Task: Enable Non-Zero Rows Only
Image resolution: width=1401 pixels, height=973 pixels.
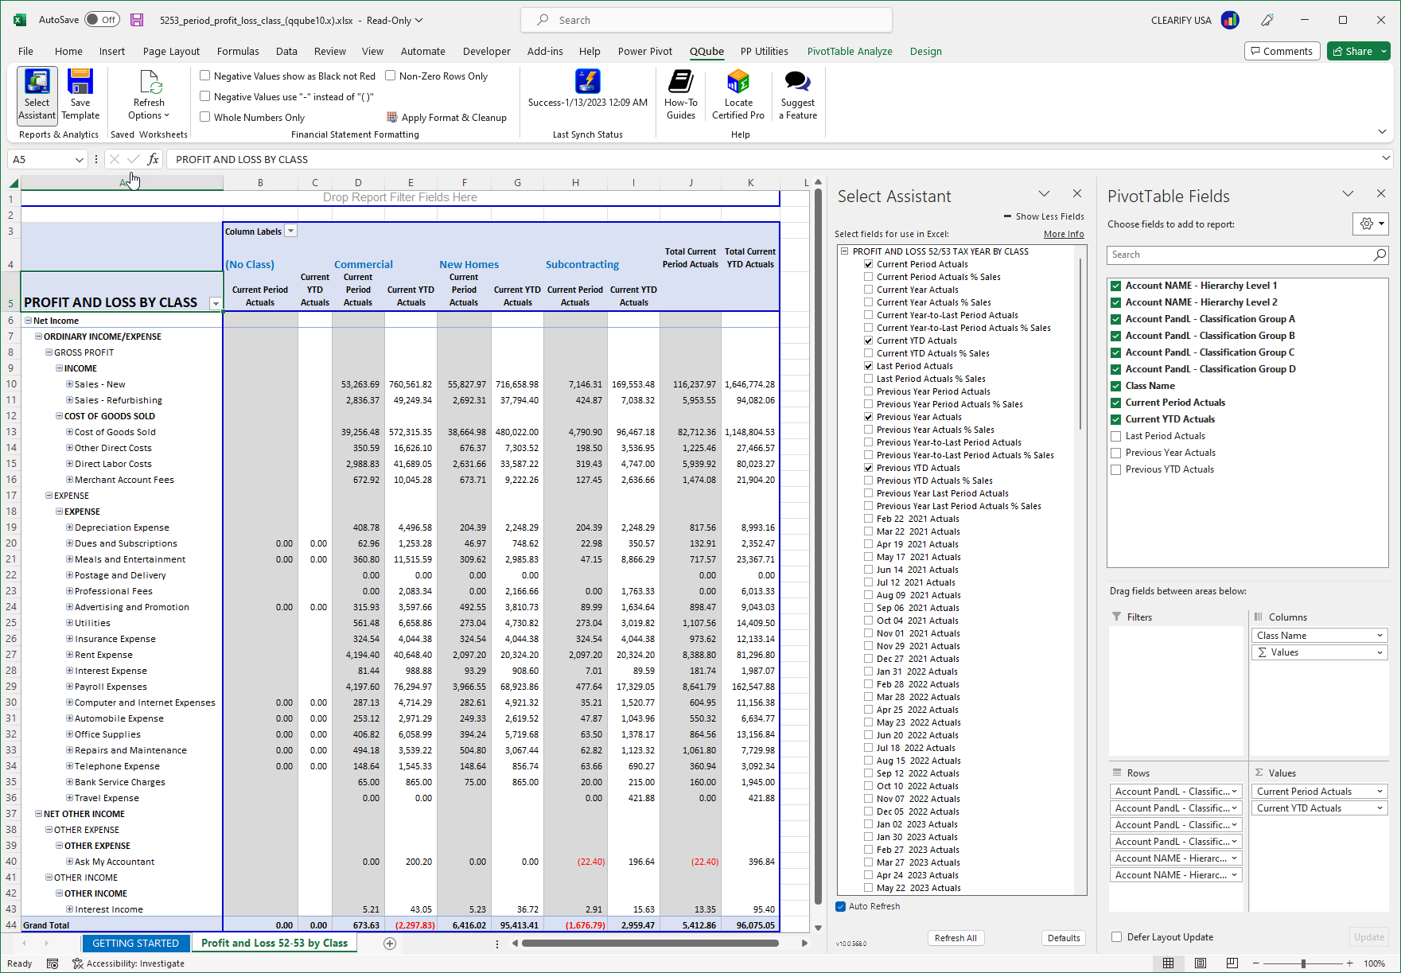Action: 391,76
